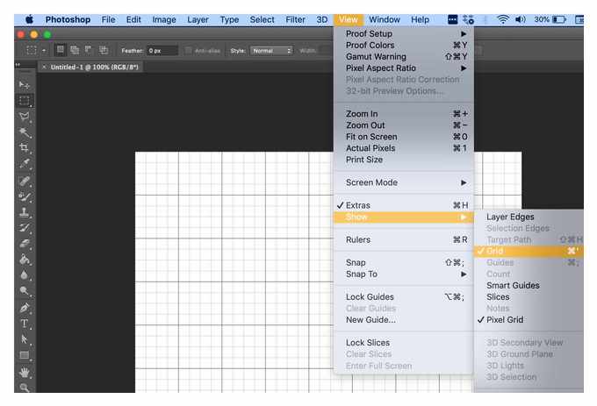Select the Paint Bucket tool
The height and width of the screenshot is (406, 597).
[x=25, y=260]
